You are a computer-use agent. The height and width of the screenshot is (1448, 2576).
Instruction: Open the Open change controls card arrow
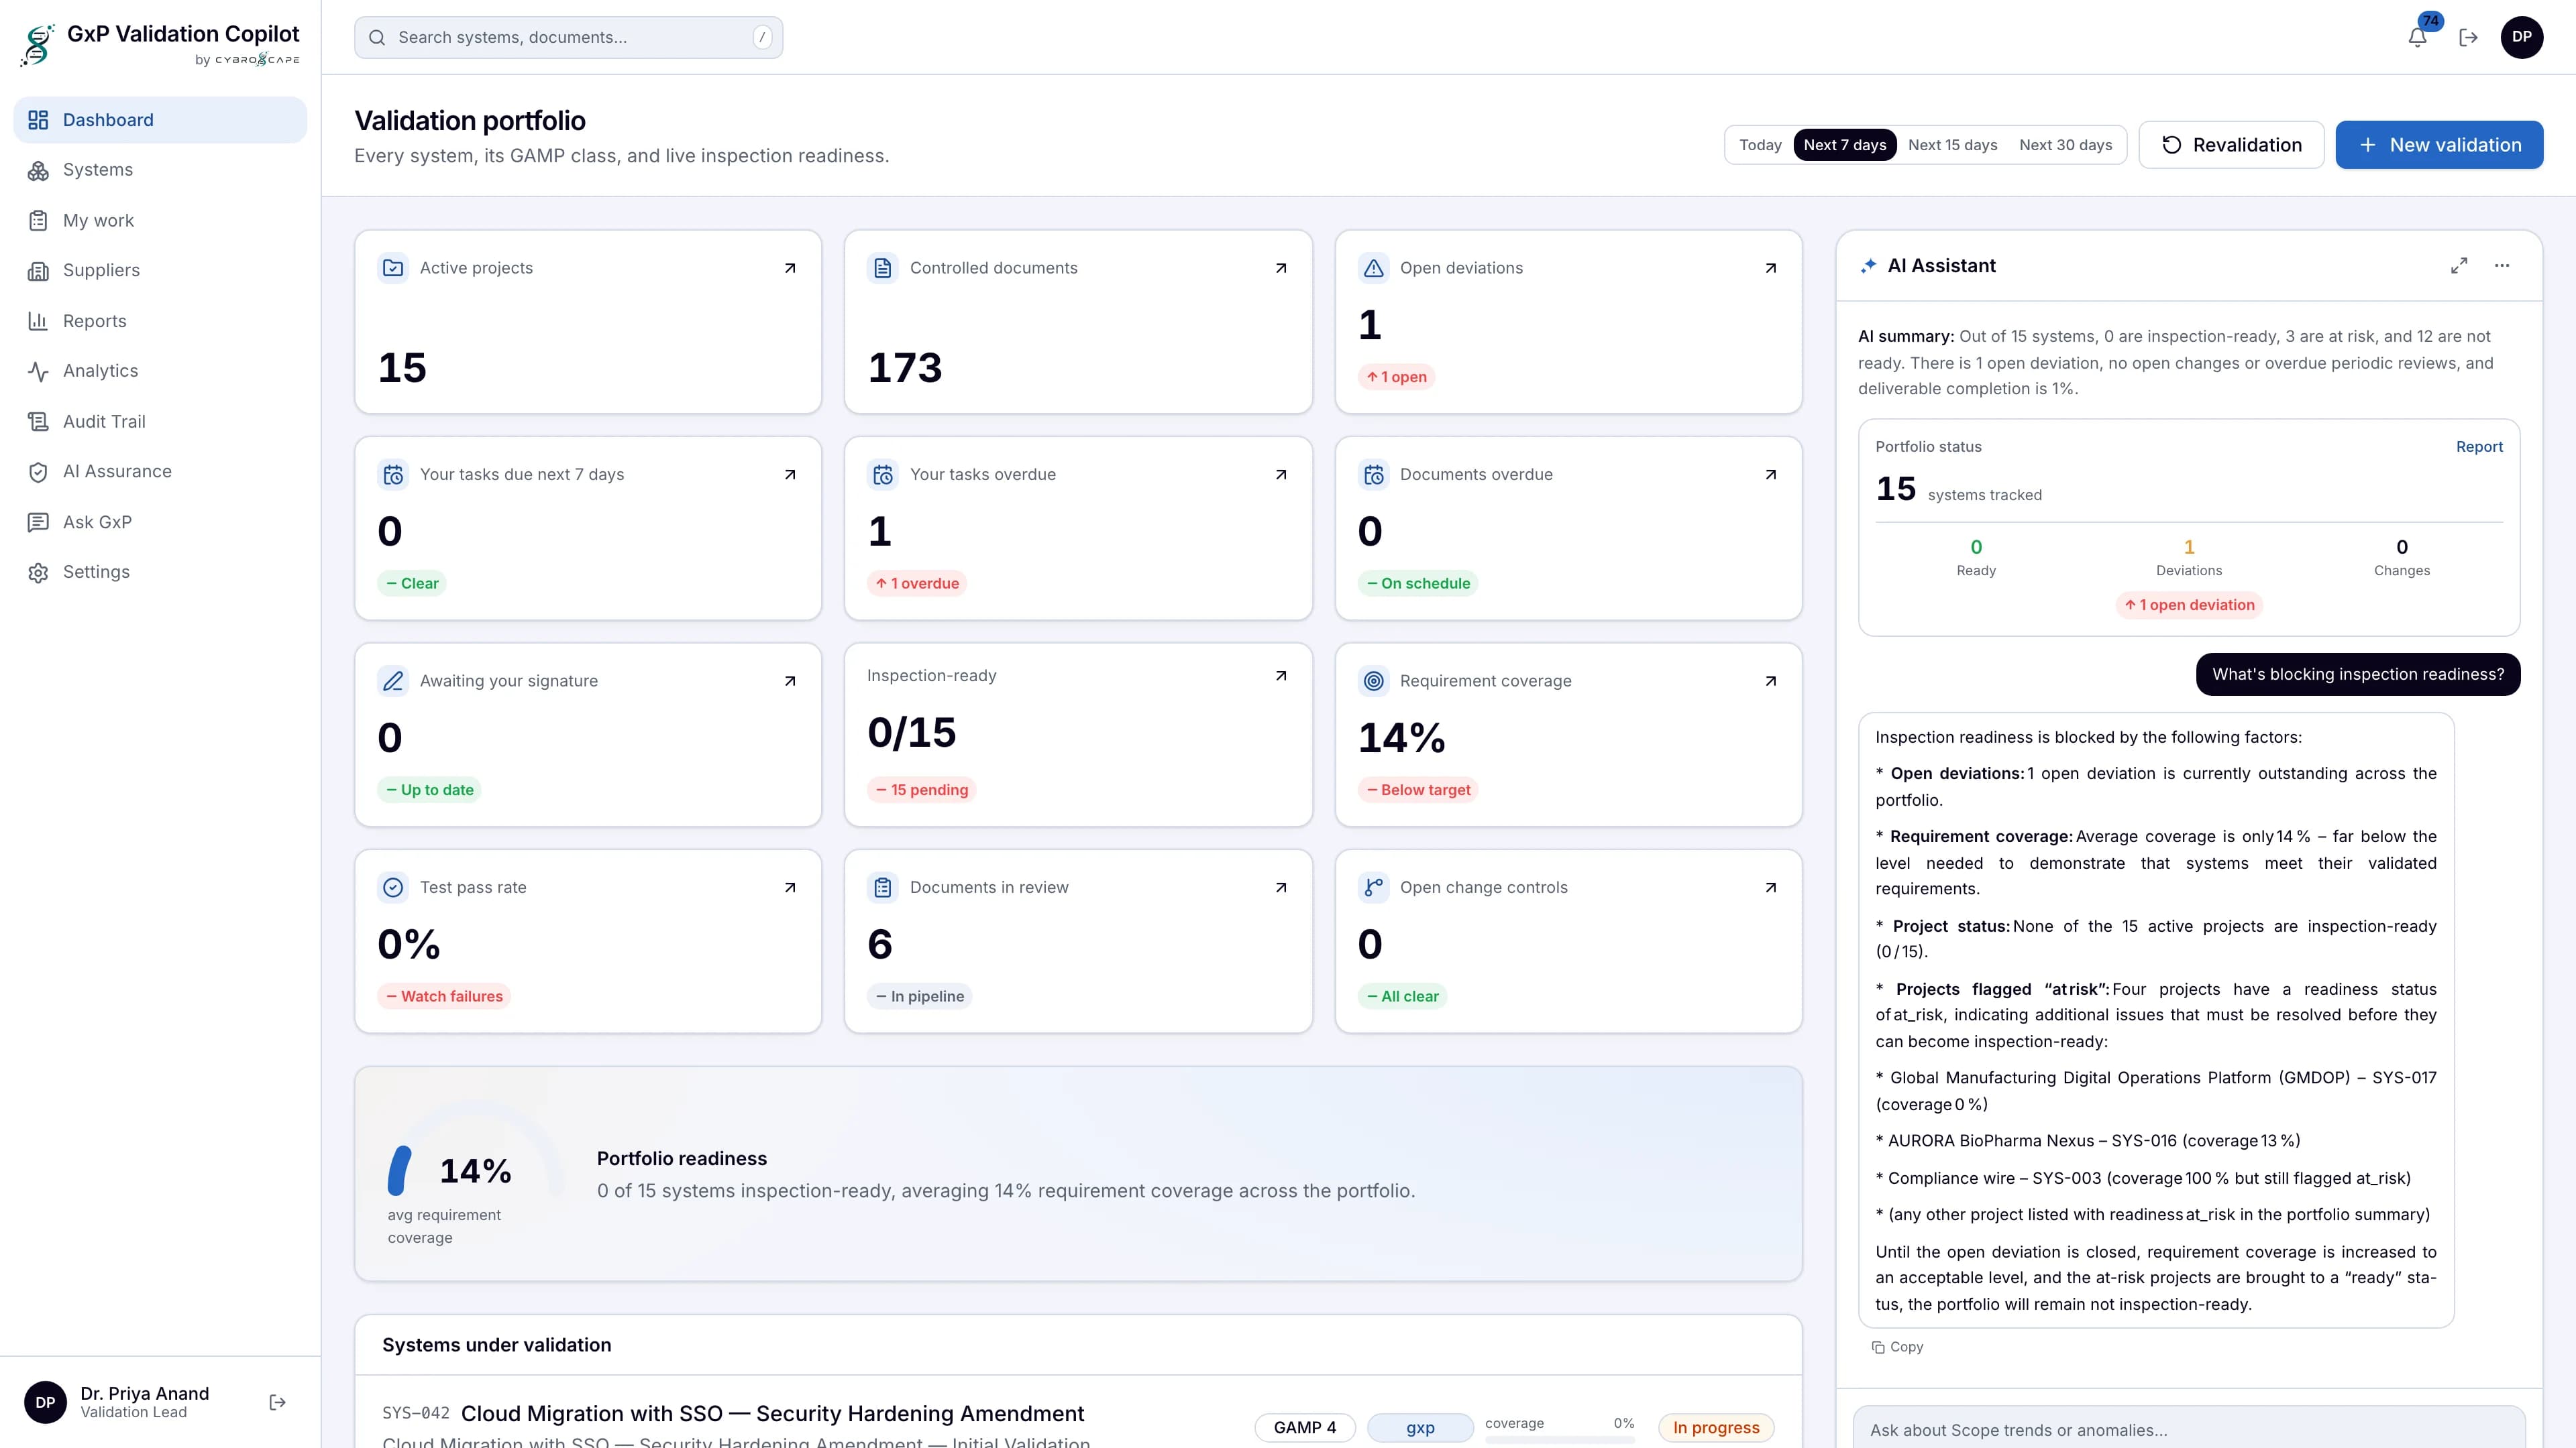click(x=1771, y=888)
